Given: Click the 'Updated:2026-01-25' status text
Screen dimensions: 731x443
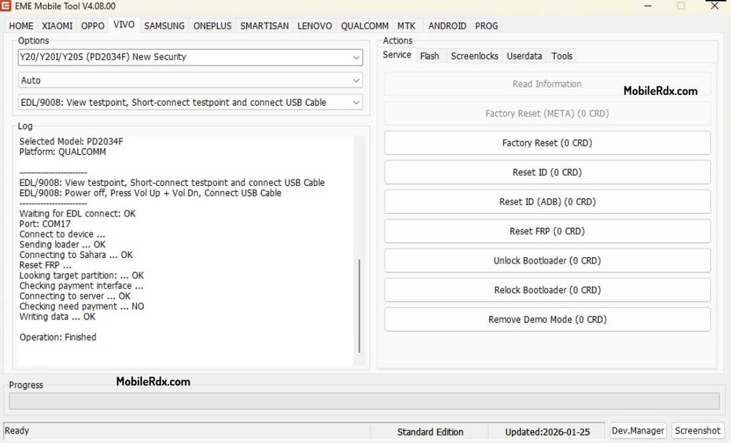Looking at the screenshot, I should click(x=548, y=432).
